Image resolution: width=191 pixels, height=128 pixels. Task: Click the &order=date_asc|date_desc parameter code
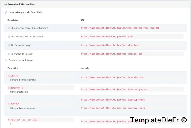24,120
